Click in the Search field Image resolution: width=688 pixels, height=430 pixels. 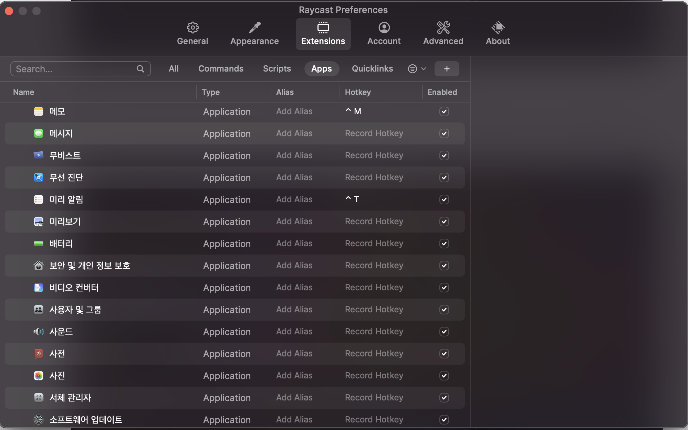(x=74, y=69)
